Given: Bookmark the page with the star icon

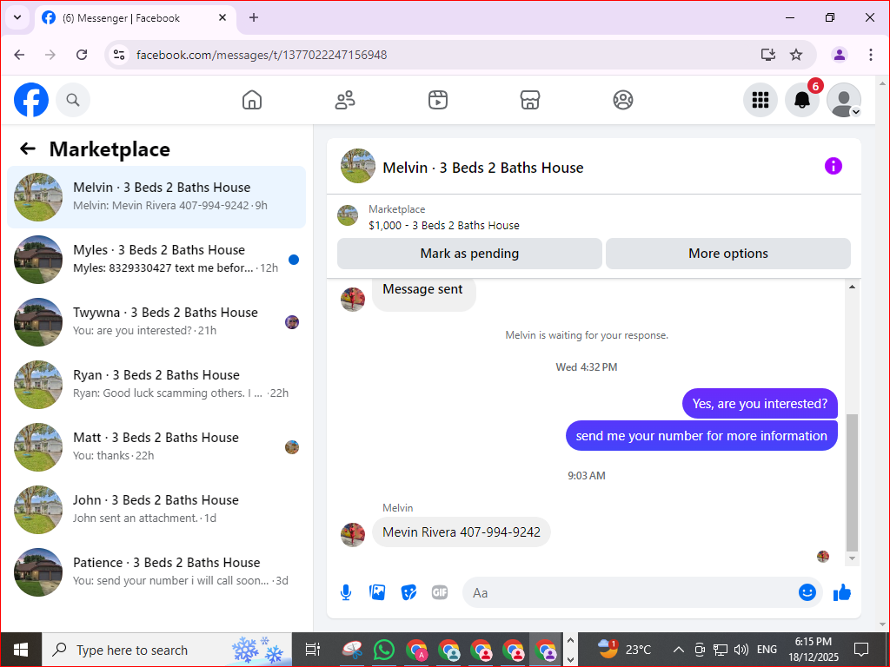Looking at the screenshot, I should [796, 55].
